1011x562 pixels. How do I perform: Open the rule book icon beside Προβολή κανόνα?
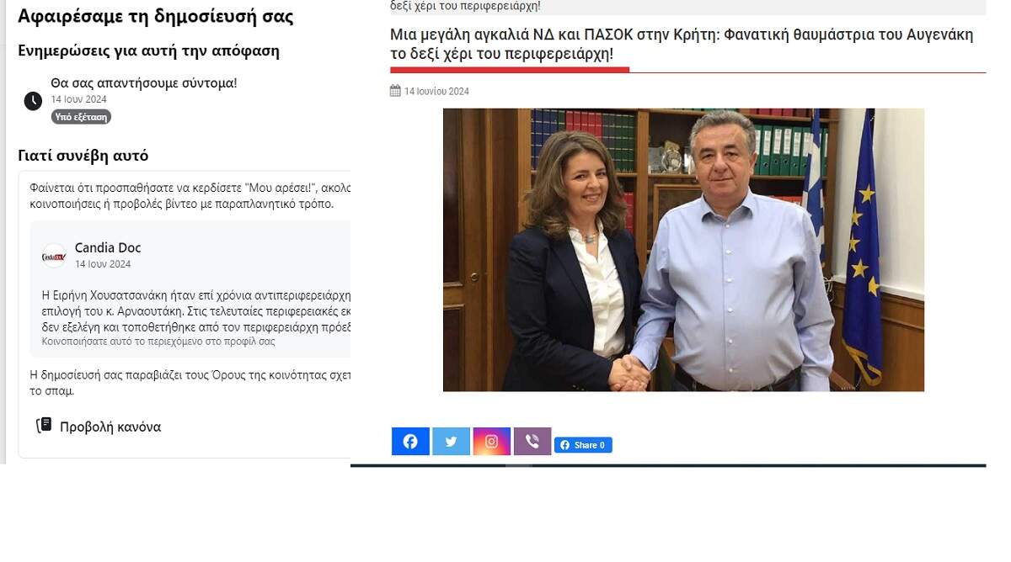point(44,426)
